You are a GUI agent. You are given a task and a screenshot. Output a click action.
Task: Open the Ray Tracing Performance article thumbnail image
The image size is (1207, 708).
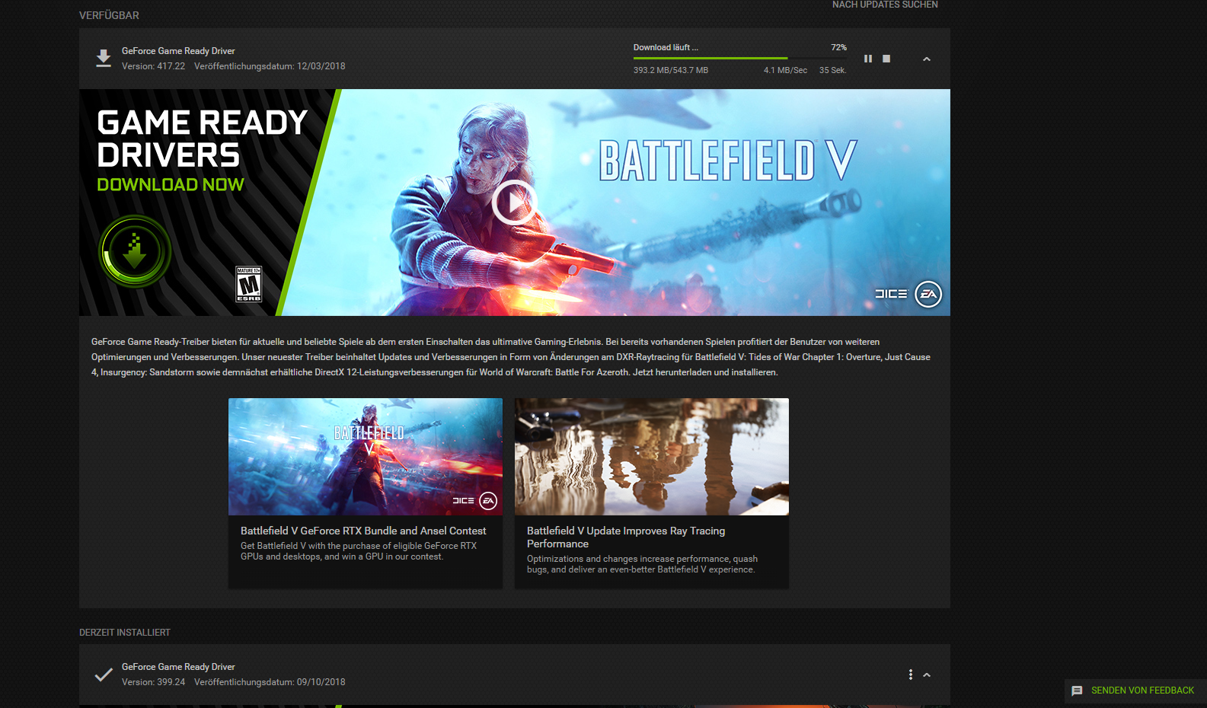click(x=652, y=457)
